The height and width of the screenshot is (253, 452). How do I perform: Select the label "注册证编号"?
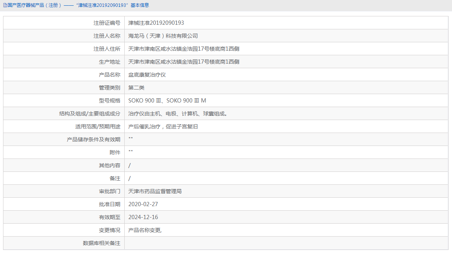[107, 23]
